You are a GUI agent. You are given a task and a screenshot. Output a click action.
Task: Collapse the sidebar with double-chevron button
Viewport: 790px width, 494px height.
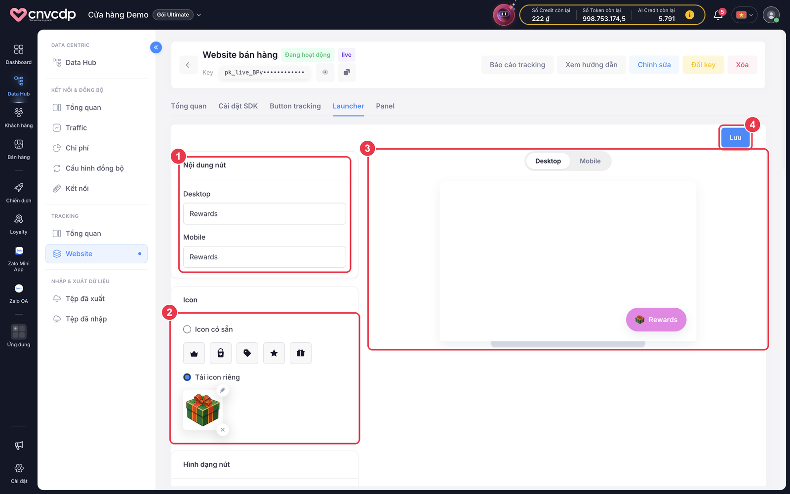coord(156,47)
